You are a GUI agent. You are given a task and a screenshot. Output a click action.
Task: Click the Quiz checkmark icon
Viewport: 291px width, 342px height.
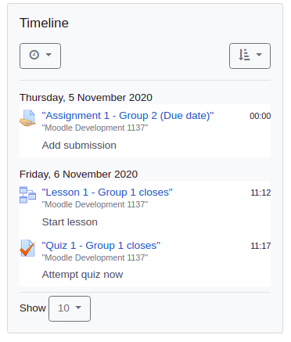pos(27,248)
